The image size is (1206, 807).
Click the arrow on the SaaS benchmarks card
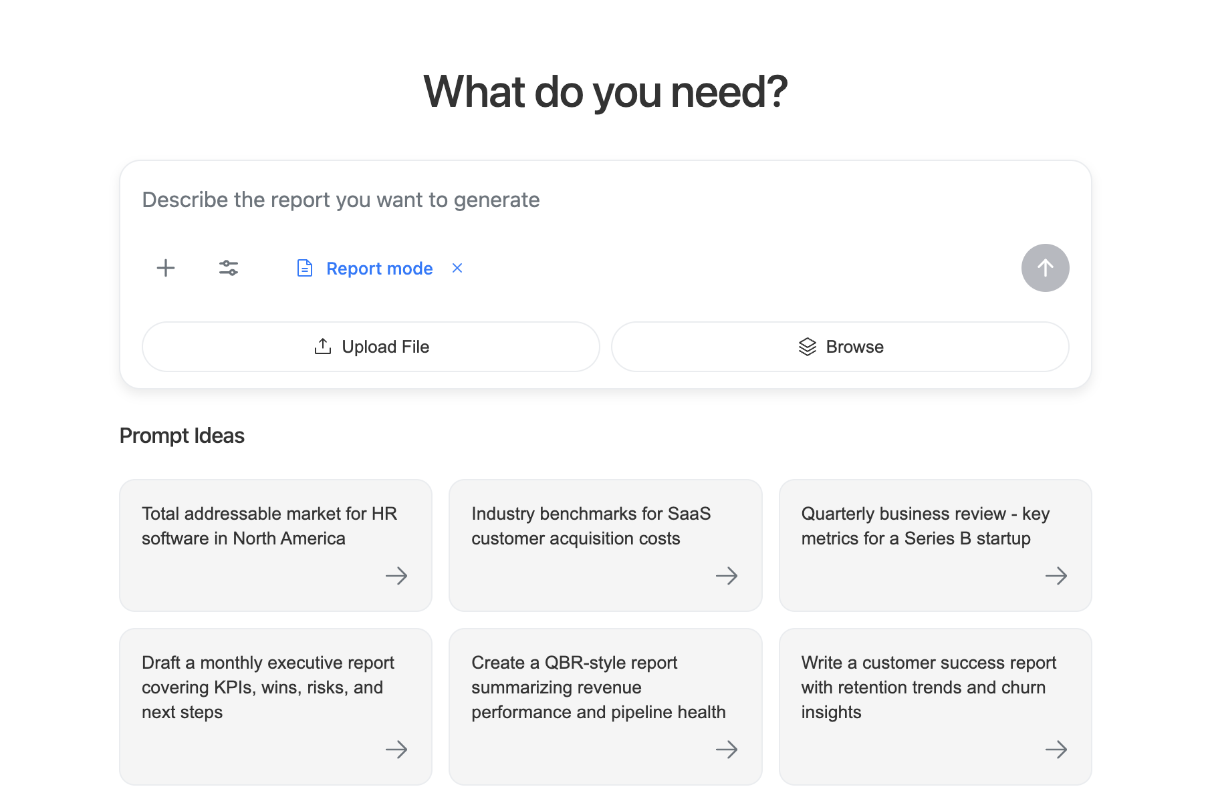[x=727, y=576]
